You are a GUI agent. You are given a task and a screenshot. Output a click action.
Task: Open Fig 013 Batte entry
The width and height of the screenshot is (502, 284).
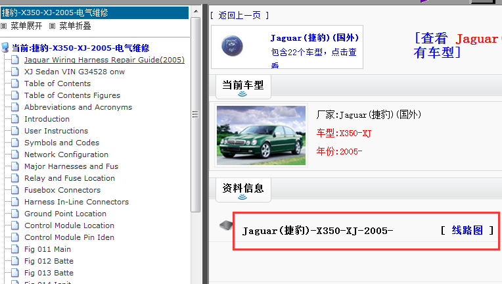[x=49, y=273]
